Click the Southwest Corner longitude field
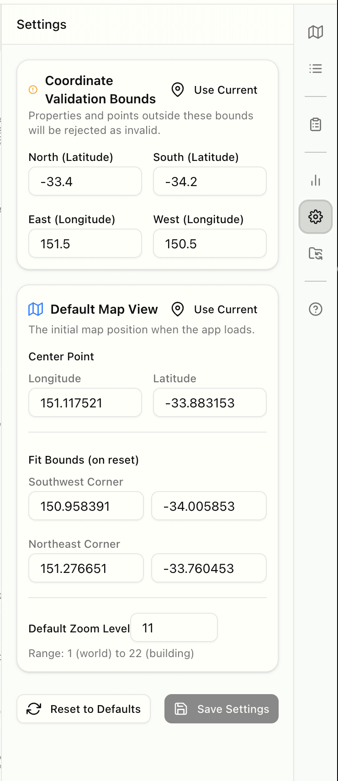The width and height of the screenshot is (338, 781). (x=86, y=506)
